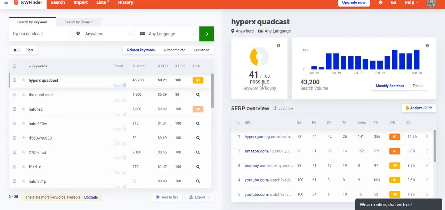Viewport: 445px width, 210px height.
Task: Open the Import menu item
Action: click(81, 2)
